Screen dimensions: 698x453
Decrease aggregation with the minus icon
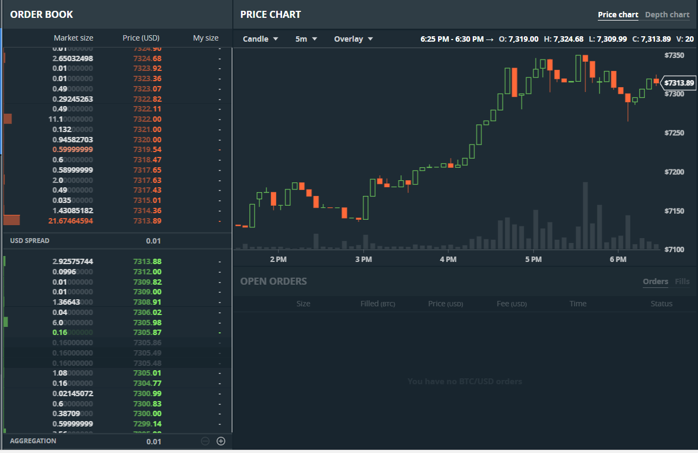click(205, 441)
